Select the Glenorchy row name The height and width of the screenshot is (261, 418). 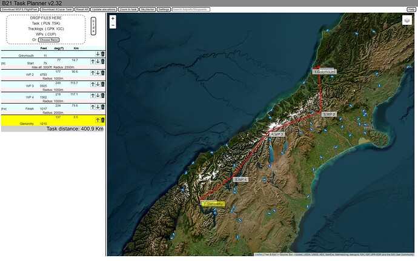(x=27, y=124)
